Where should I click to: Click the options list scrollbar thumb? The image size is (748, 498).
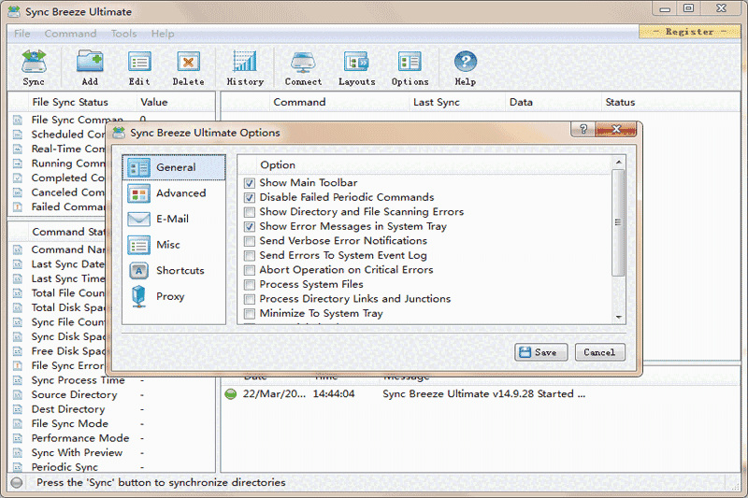618,222
